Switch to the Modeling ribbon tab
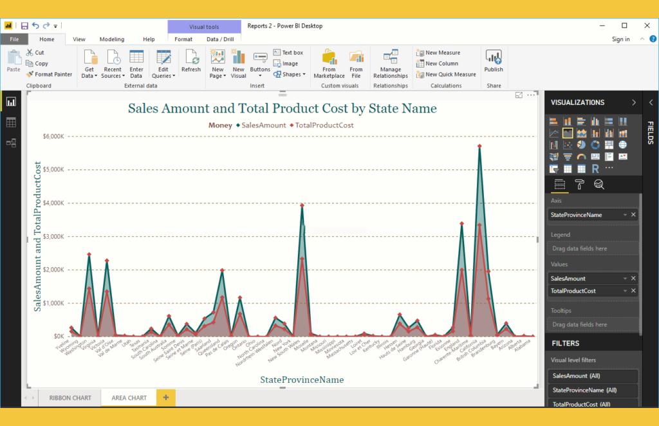Image resolution: width=659 pixels, height=426 pixels. tap(112, 39)
